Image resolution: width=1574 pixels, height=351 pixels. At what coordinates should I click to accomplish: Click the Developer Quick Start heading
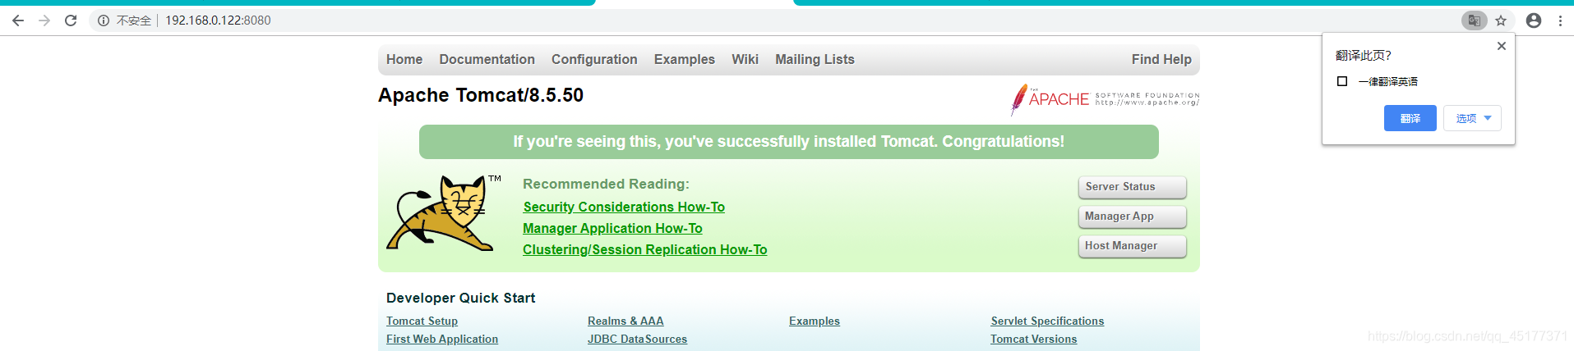pyautogui.click(x=460, y=298)
